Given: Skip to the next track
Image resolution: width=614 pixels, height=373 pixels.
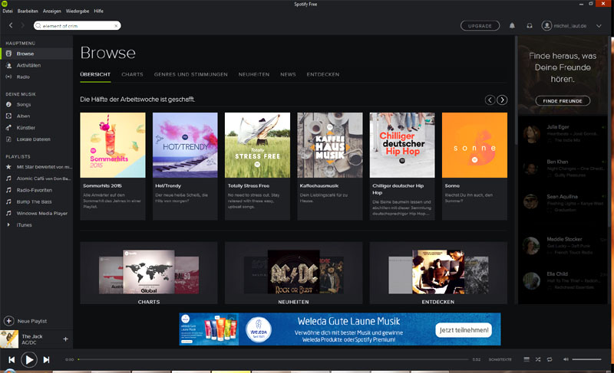Looking at the screenshot, I should [46, 360].
